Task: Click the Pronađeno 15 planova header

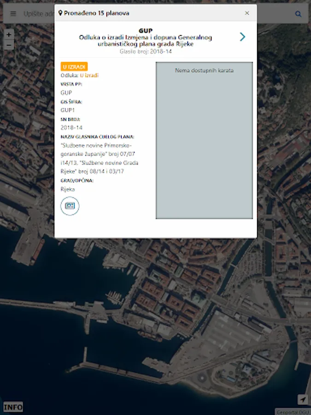Action: (x=97, y=13)
